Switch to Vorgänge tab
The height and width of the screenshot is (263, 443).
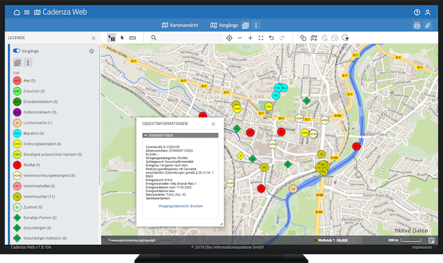coord(224,25)
